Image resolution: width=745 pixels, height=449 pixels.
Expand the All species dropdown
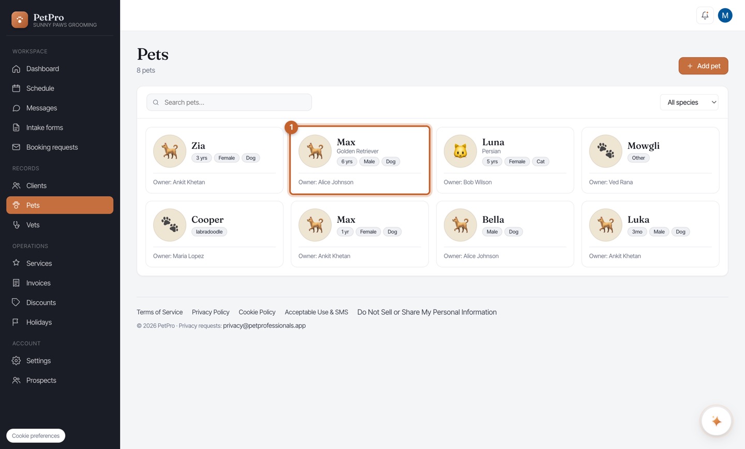pos(689,102)
